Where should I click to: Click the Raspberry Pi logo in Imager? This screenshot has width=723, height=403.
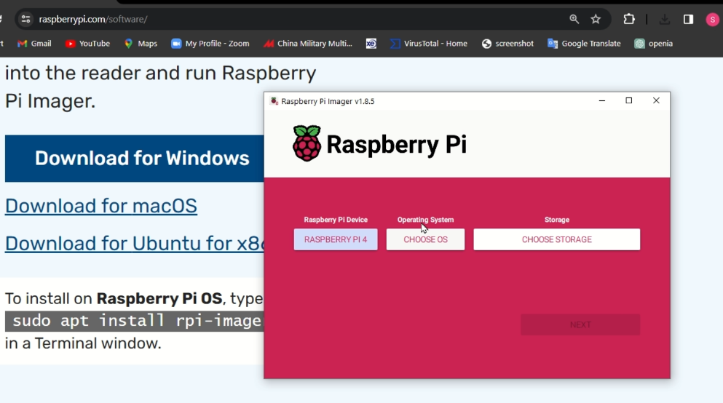379,144
